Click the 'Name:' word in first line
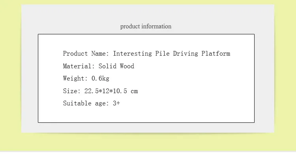This screenshot has width=296, height=154. tap(100, 53)
